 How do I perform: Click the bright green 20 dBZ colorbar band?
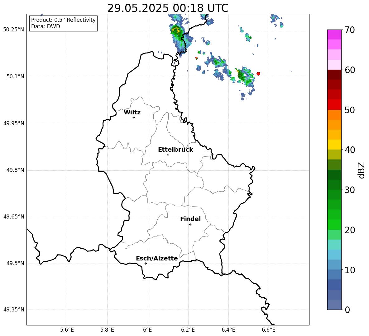point(334,224)
